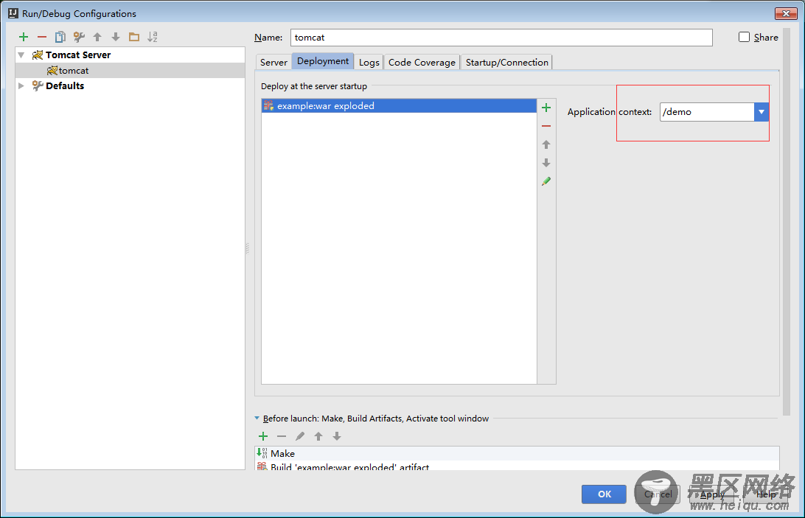Open the Logs tab
Image resolution: width=805 pixels, height=518 pixels.
point(369,62)
